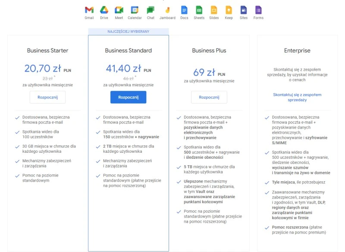This screenshot has width=345, height=252.
Task: Open Google Meet from the app row
Action: [x=119, y=9]
